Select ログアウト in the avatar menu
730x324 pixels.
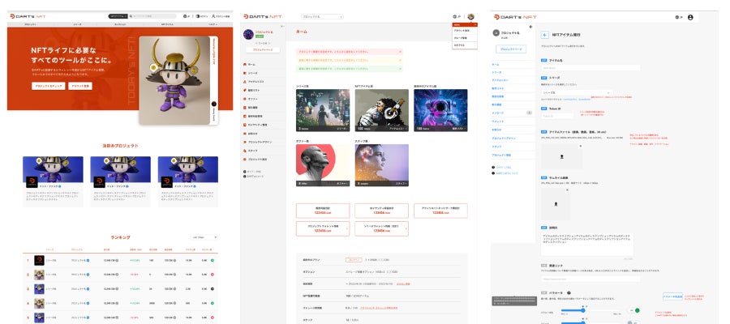point(465,45)
